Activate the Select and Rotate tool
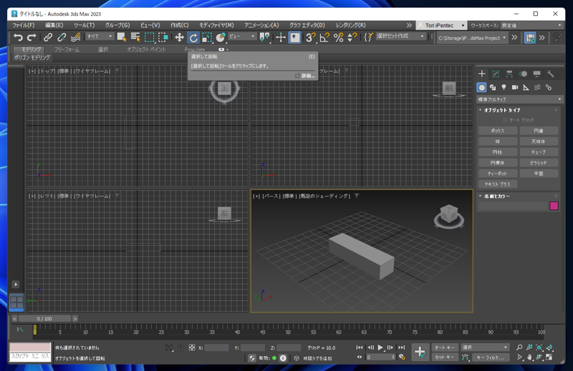 click(x=193, y=37)
